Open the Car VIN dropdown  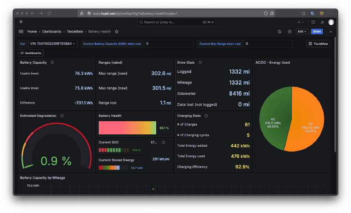click(x=53, y=43)
